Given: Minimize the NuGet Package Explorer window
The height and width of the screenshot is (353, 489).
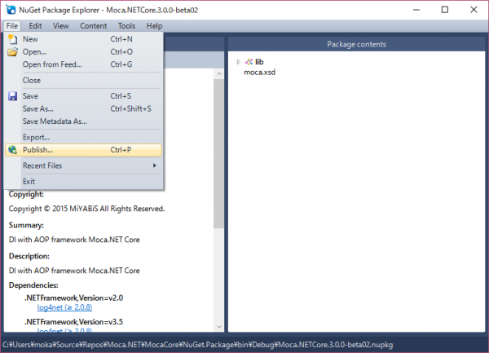Looking at the screenshot, I should (416, 10).
